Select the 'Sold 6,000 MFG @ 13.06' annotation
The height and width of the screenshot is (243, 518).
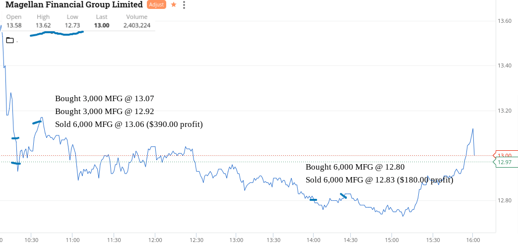pyautogui.click(x=129, y=124)
